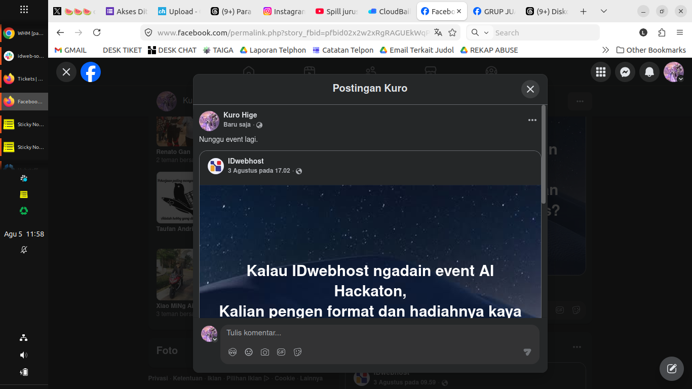List all tabs with the chevron
The height and width of the screenshot is (389, 692).
click(x=603, y=11)
